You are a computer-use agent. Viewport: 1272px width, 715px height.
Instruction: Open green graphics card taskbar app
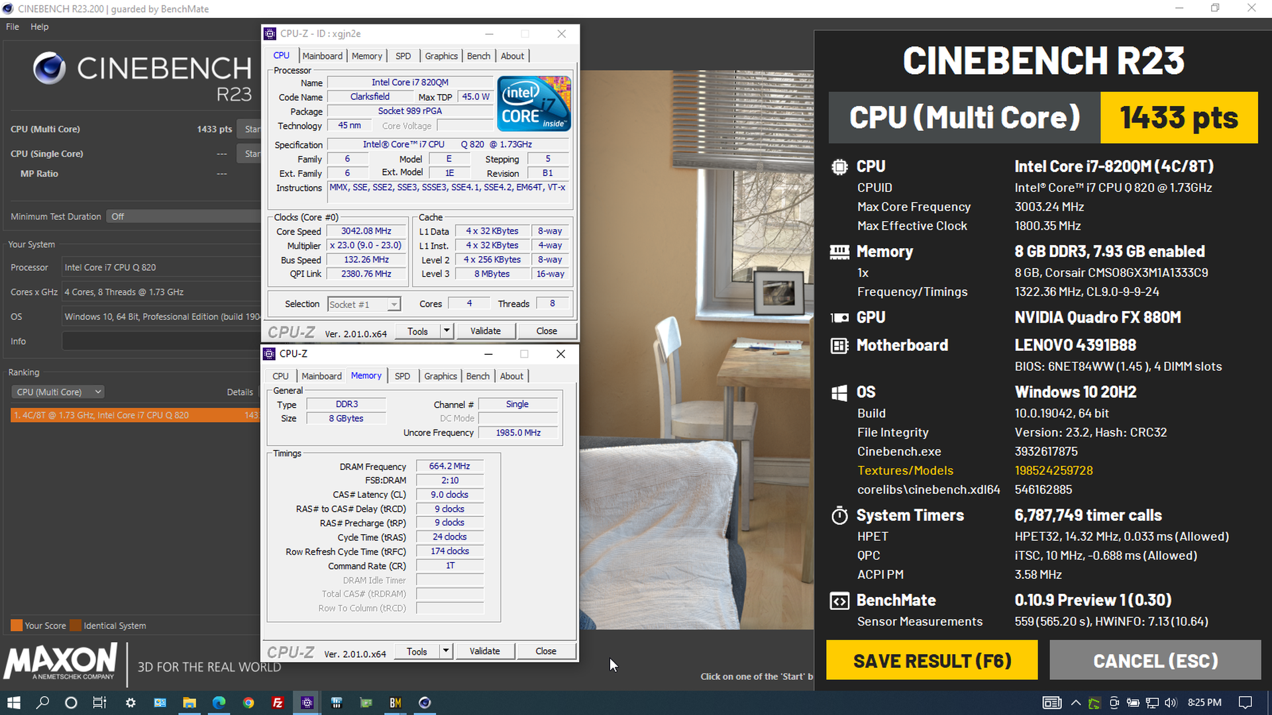pos(366,702)
